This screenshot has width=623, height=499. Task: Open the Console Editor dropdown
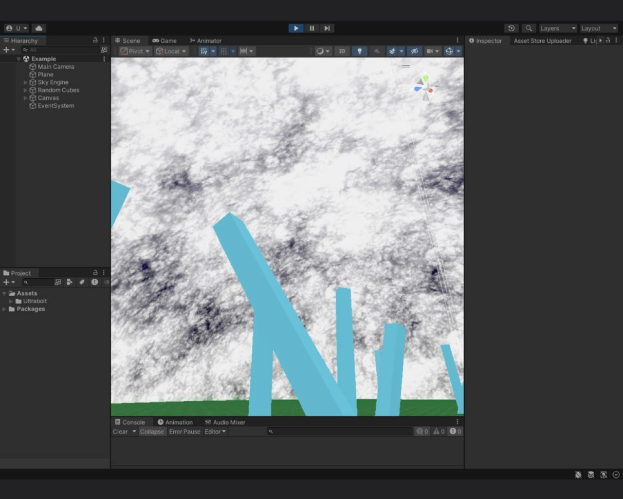coord(215,432)
